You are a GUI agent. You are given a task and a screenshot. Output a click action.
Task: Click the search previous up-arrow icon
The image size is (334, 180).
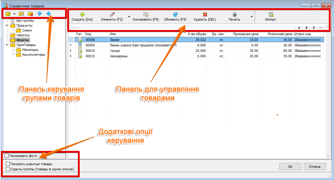tap(314, 28)
